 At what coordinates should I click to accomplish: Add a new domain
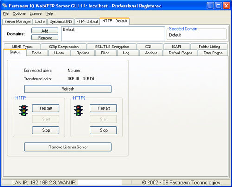(x=45, y=31)
